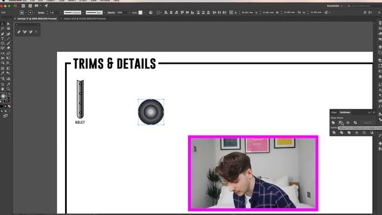Switch paint to solid Color mode in toolbar
Image resolution: width=382 pixels, height=215 pixels.
(1, 106)
